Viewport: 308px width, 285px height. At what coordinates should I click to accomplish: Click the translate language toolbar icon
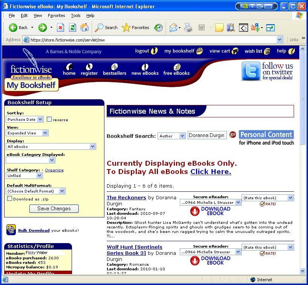(255, 28)
